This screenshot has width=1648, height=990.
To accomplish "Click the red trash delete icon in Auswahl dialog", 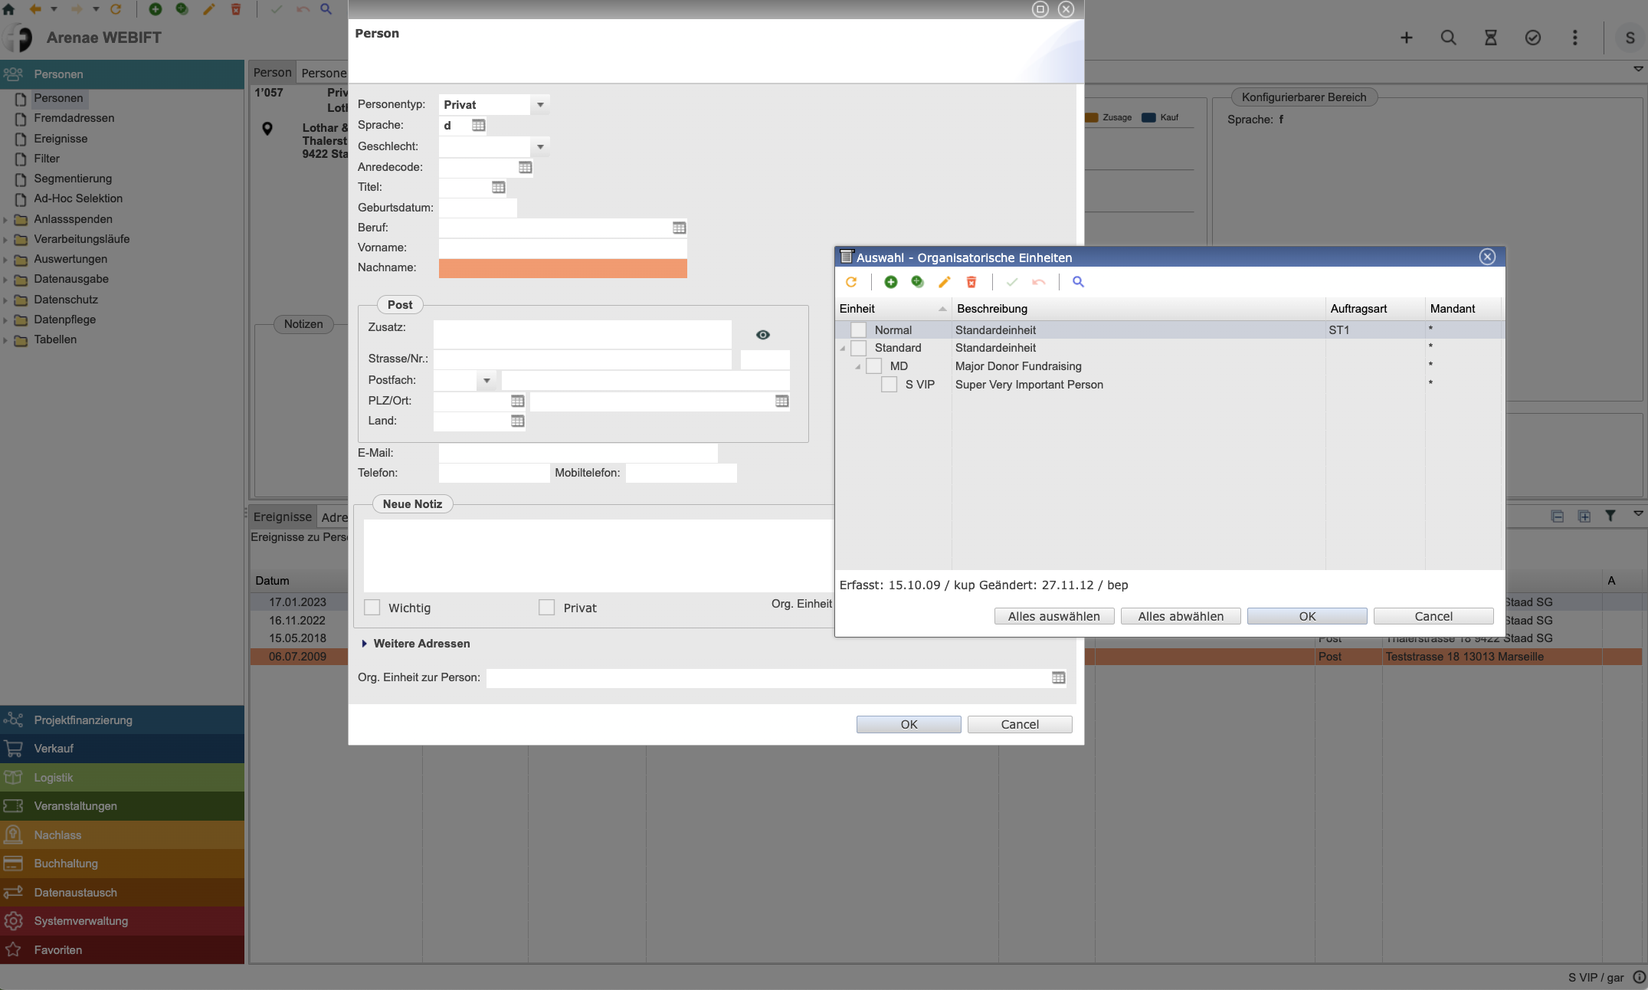I will point(971,282).
